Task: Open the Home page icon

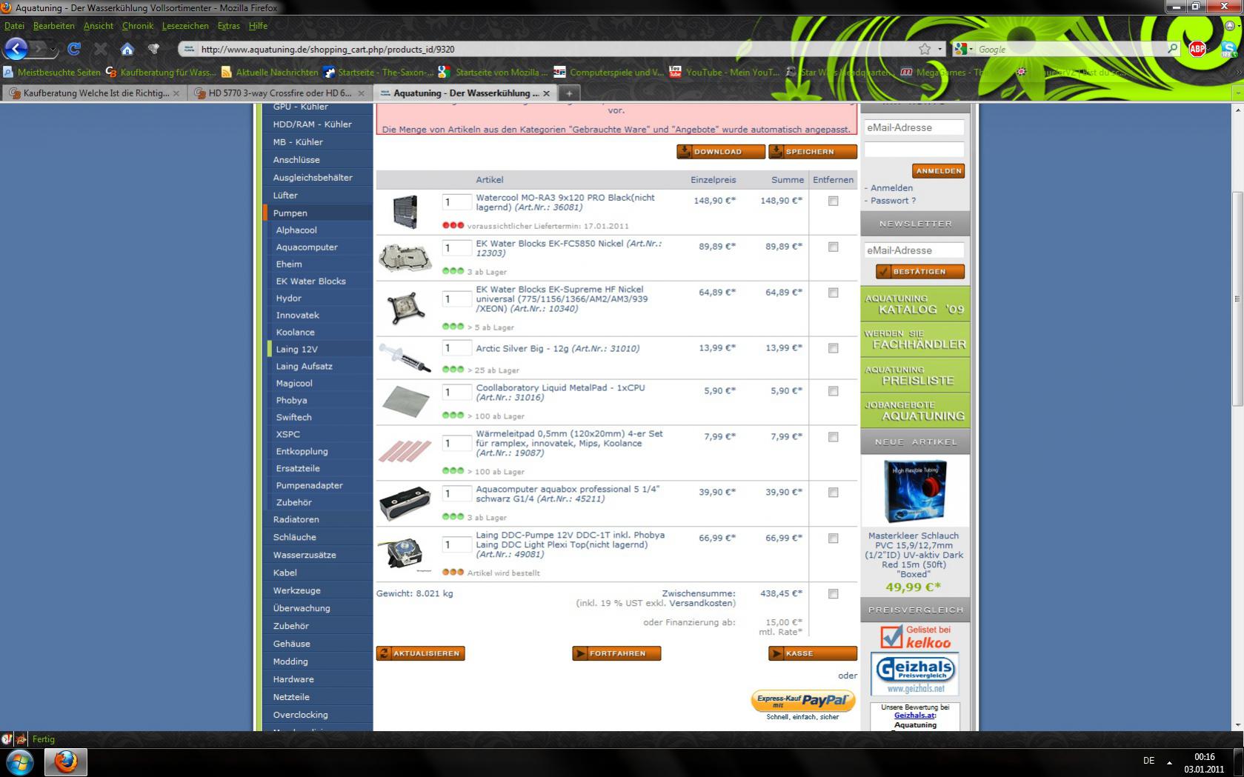Action: point(127,49)
